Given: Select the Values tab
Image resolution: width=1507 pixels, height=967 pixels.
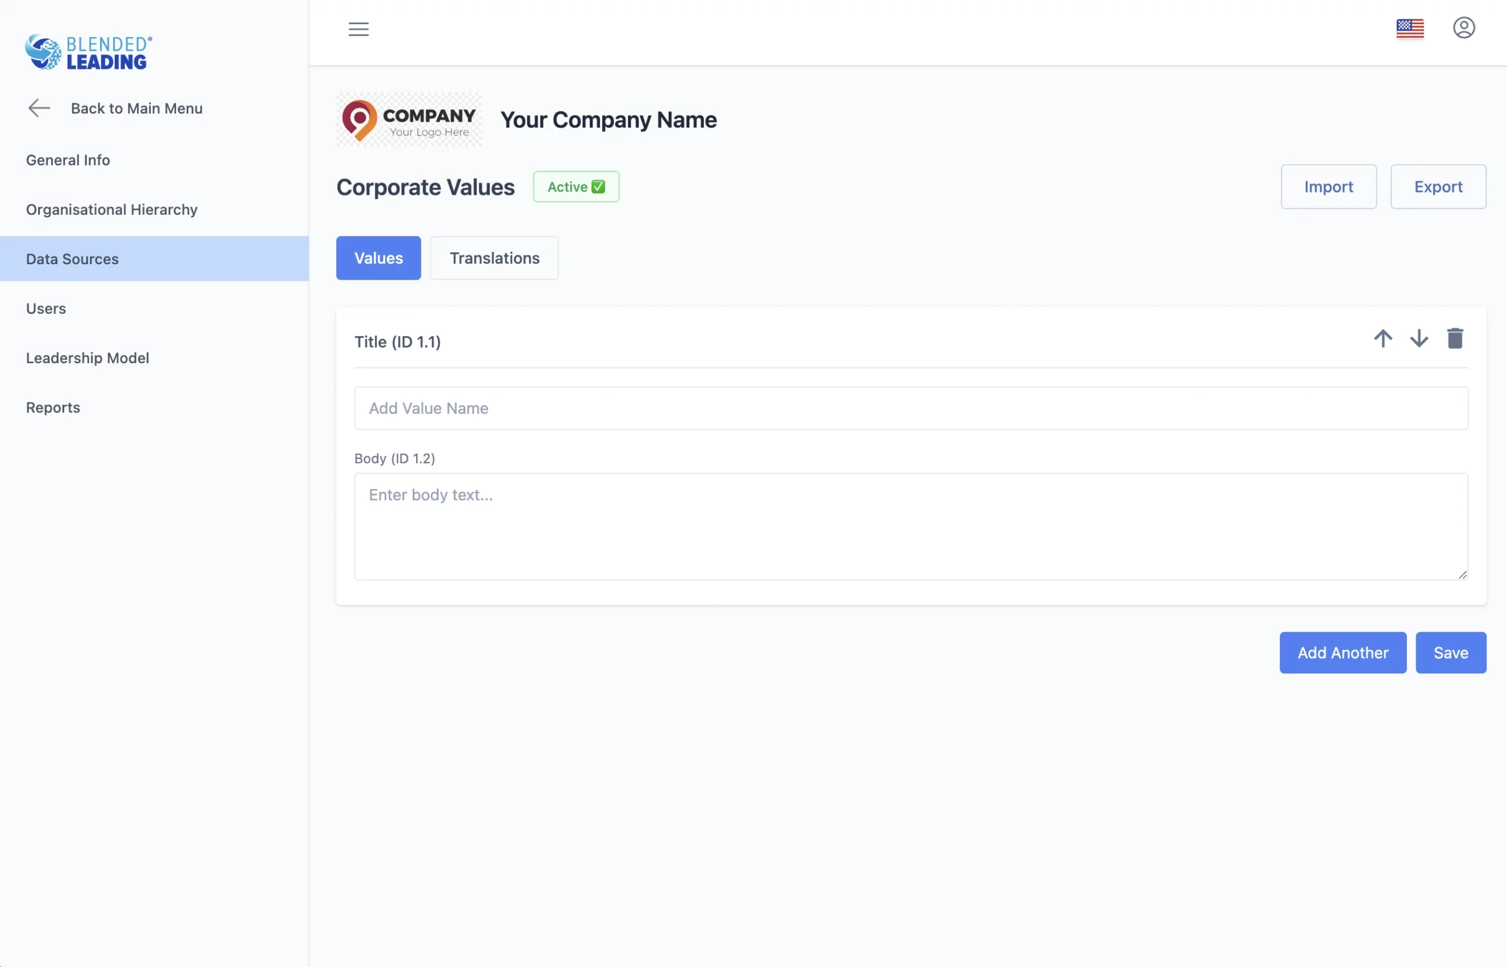Looking at the screenshot, I should pos(378,258).
